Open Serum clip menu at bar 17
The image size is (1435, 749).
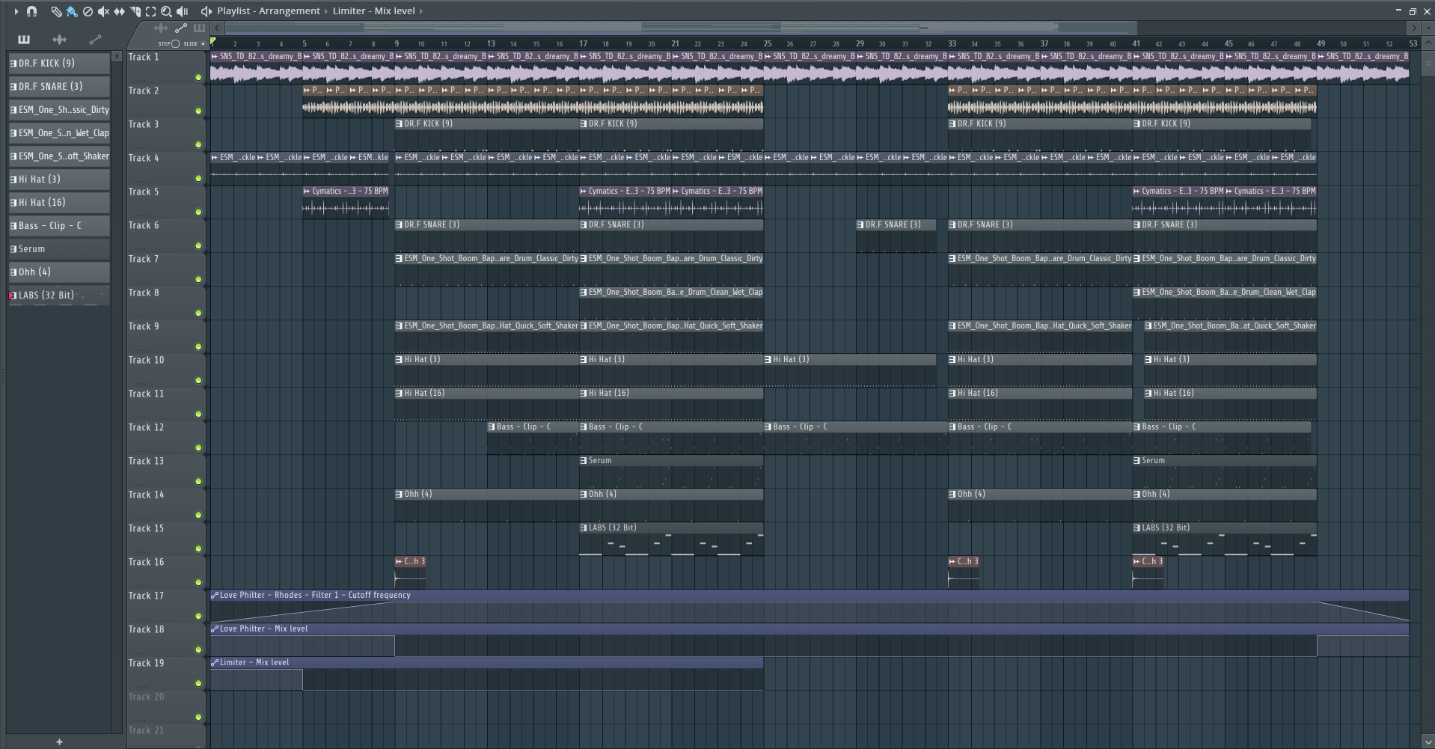pos(584,461)
